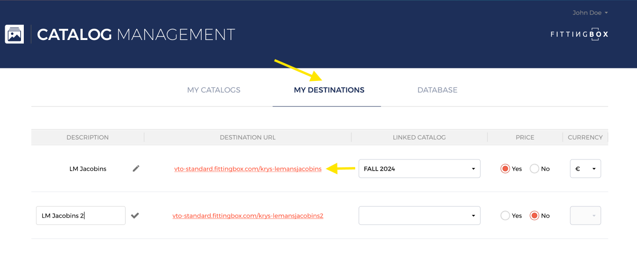Open the John Doe user menu
Viewport: 637px width, 259px height.
point(590,13)
